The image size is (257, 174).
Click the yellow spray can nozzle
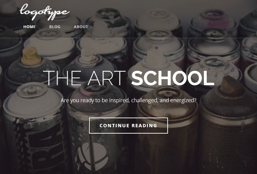31,56
